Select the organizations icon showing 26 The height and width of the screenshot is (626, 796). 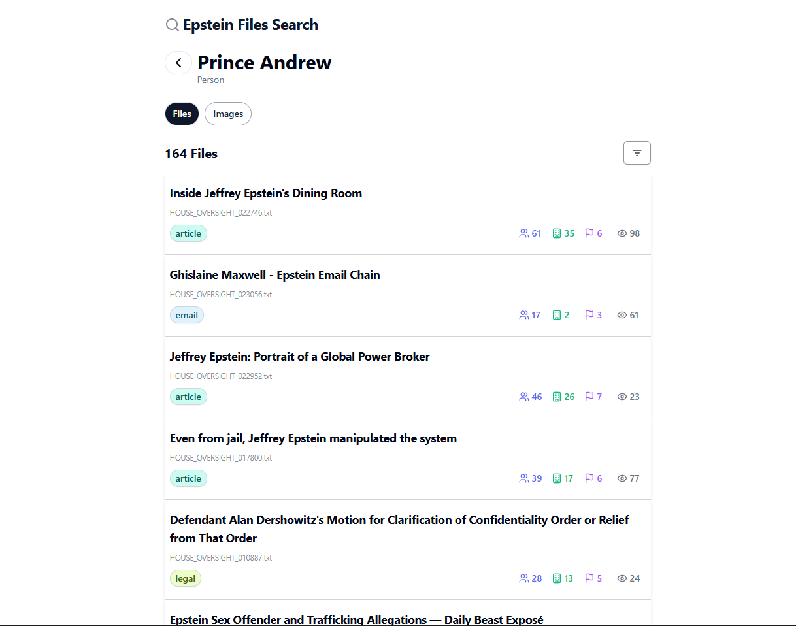(556, 396)
